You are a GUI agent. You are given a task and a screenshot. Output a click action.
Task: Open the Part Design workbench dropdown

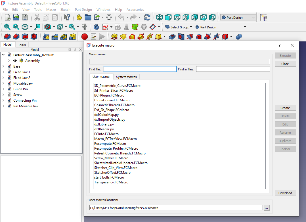238,18
